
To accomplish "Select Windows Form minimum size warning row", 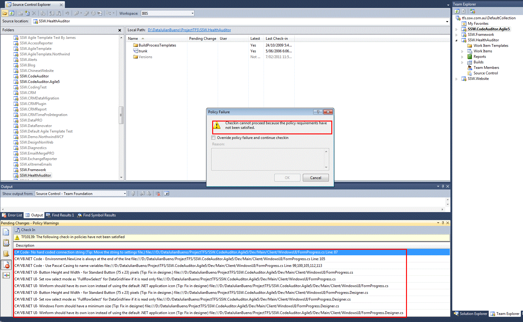I will 232,306.
